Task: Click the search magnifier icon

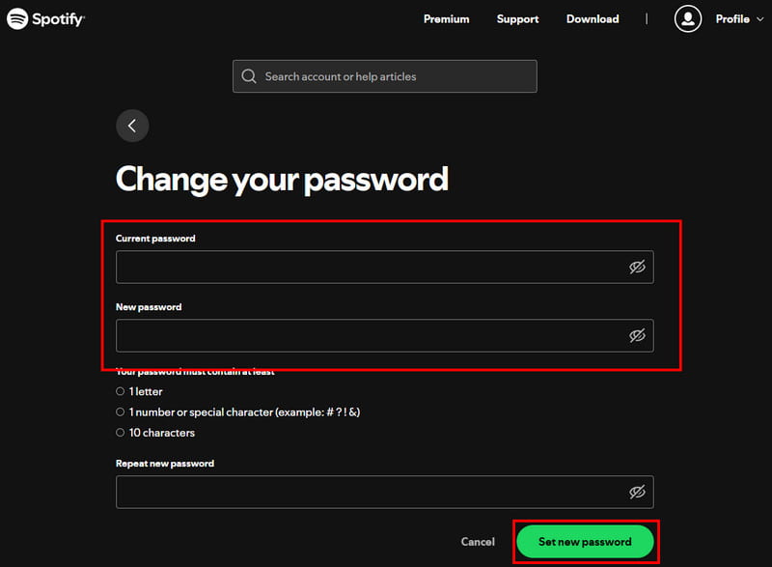Action: coord(249,76)
